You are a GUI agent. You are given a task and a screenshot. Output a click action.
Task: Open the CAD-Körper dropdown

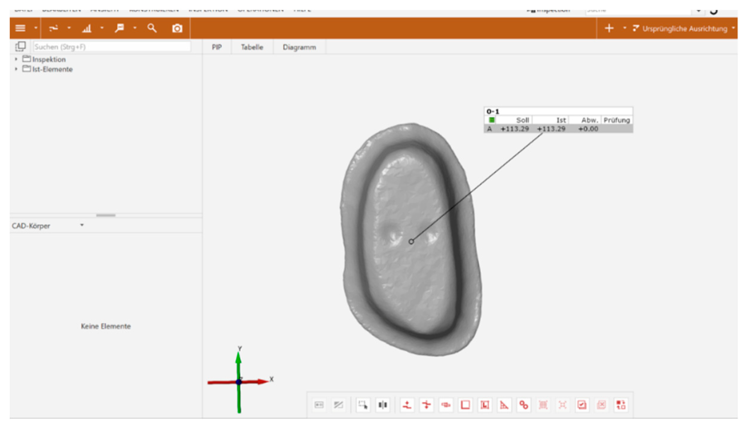click(x=82, y=225)
